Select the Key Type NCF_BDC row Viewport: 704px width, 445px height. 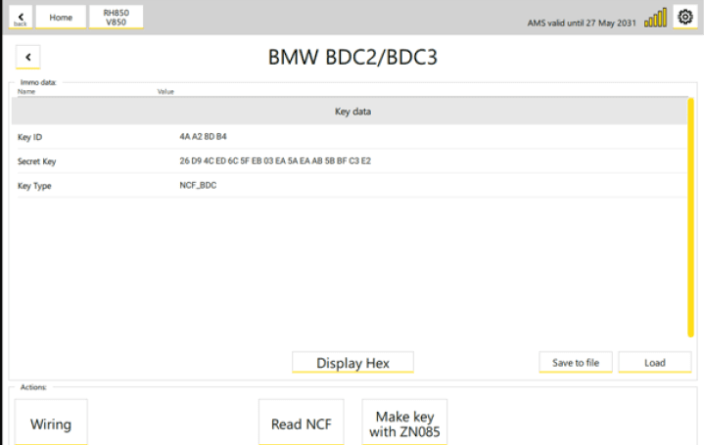tap(352, 185)
